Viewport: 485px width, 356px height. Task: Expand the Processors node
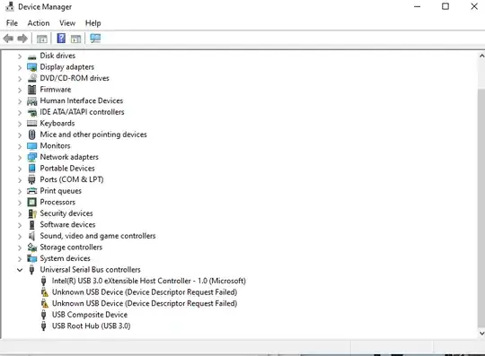(20, 203)
